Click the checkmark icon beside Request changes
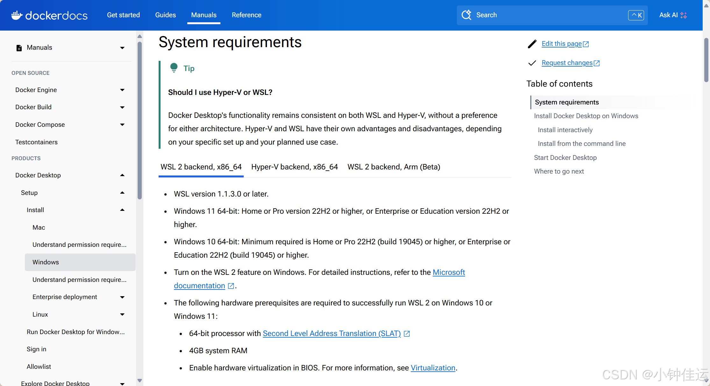 (532, 63)
